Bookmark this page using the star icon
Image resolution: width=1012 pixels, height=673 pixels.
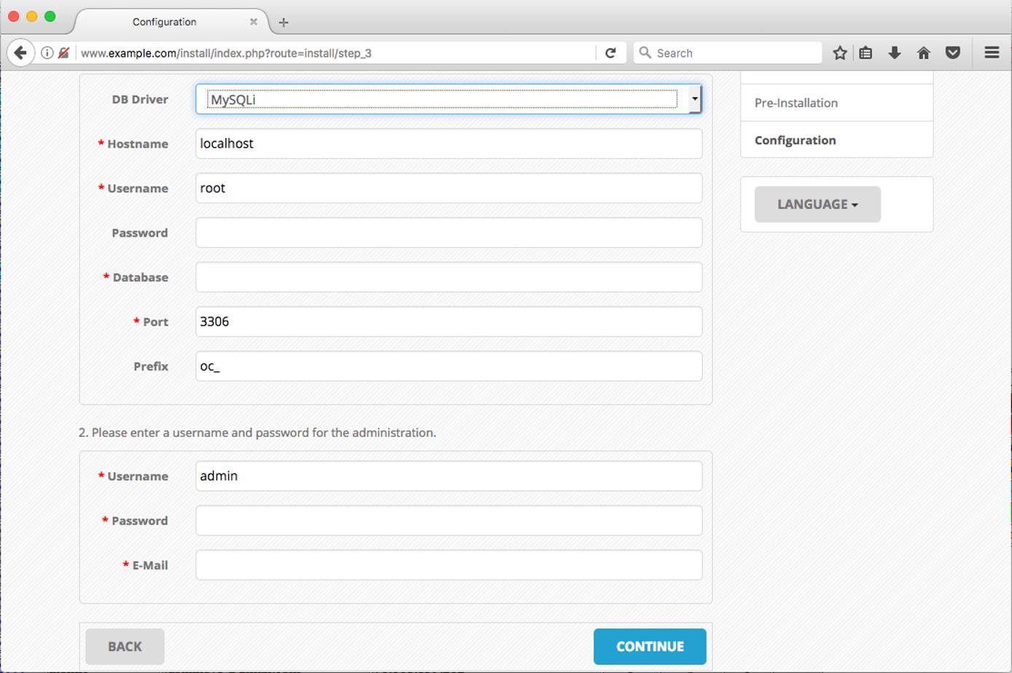839,52
